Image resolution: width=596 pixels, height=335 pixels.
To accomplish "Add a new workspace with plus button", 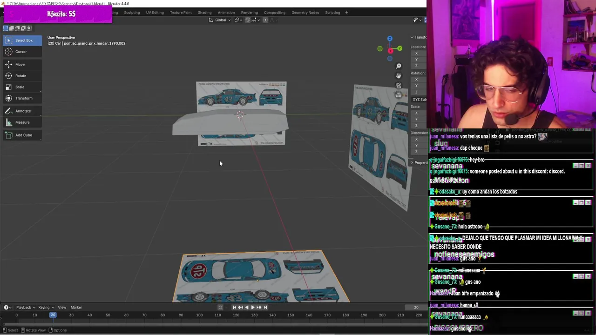I will pos(346,13).
